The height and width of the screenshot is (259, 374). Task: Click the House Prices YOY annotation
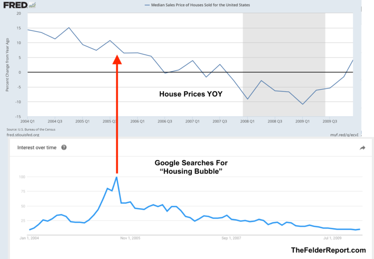191,94
